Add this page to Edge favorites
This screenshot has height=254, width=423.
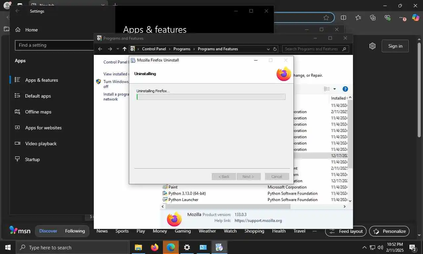click(x=326, y=18)
